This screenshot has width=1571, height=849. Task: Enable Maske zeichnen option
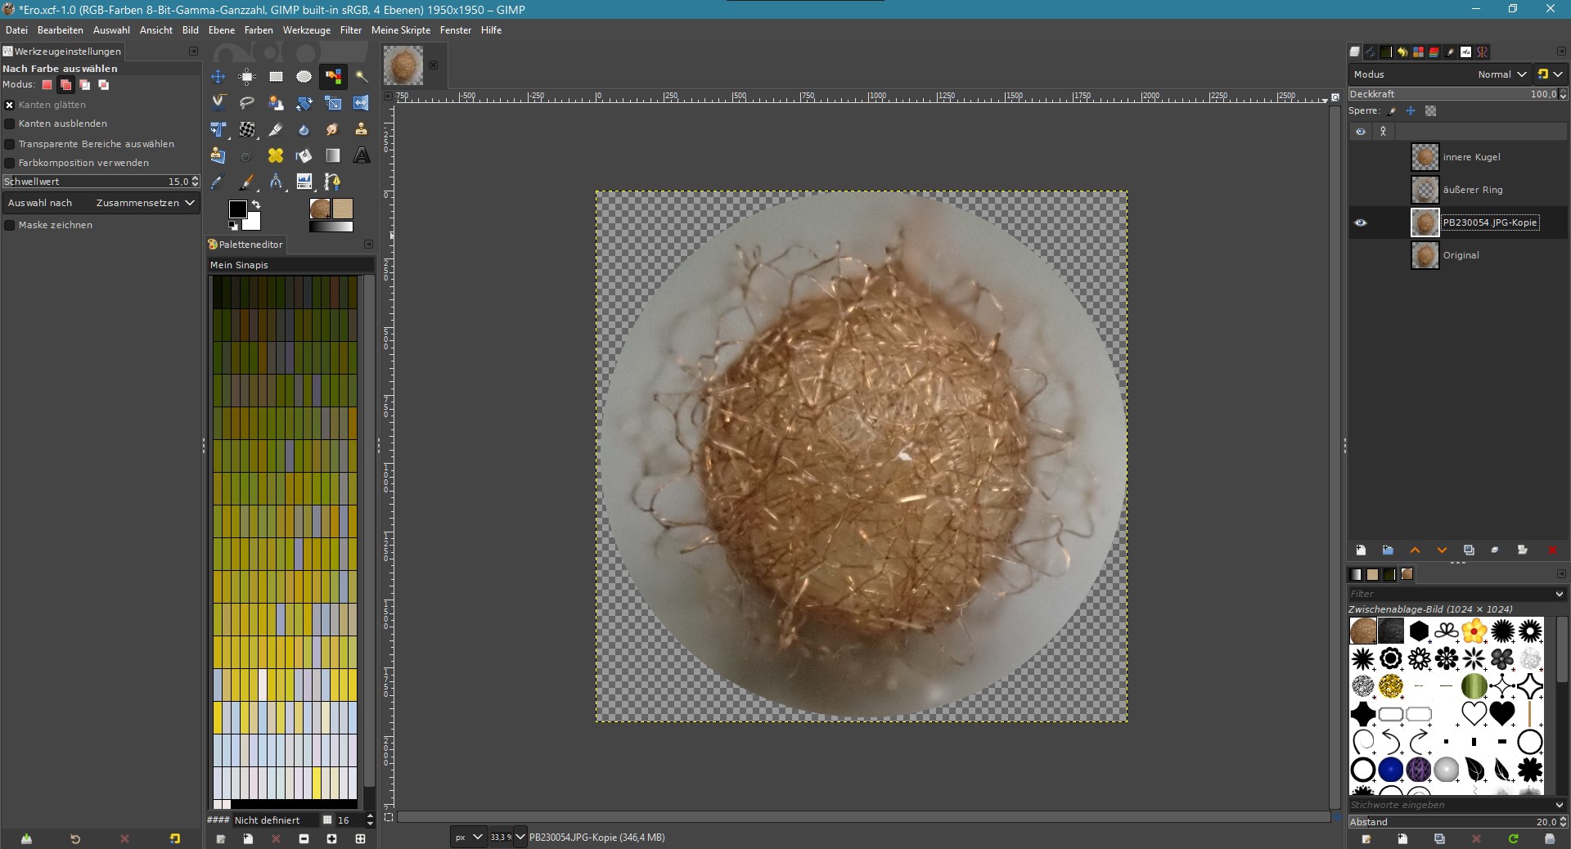tap(10, 225)
